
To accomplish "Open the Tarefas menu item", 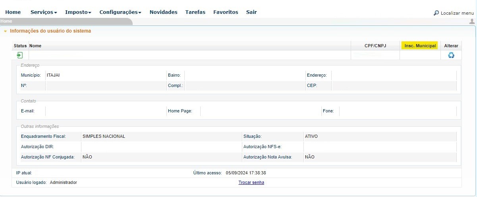I will click(195, 12).
